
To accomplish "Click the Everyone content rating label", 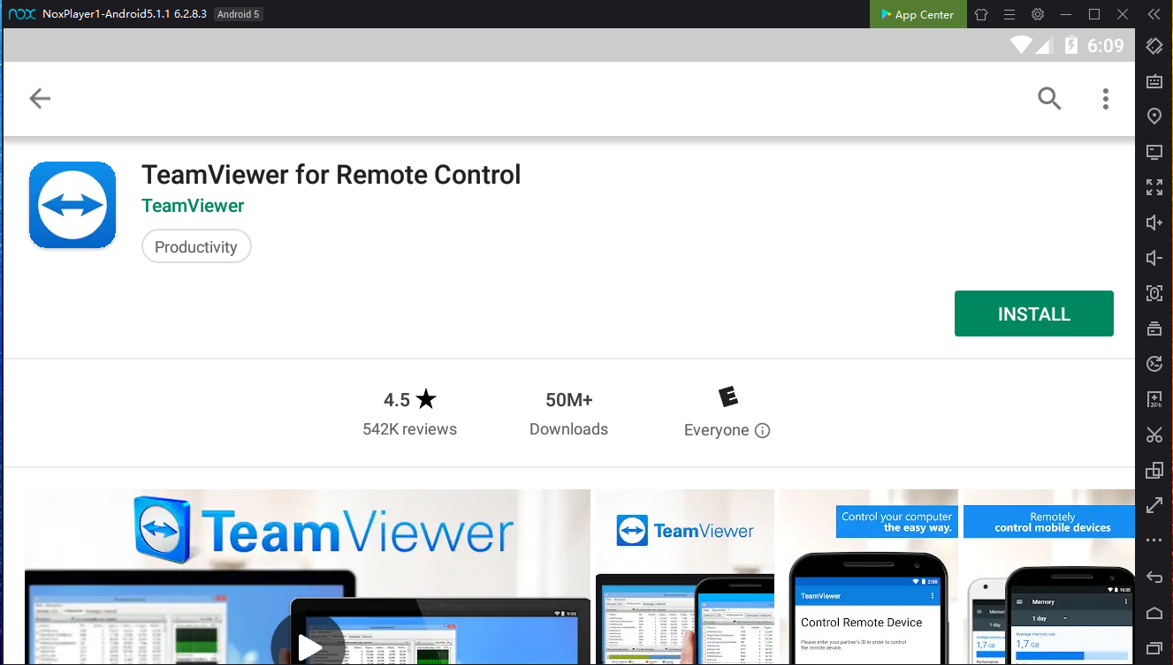I will tap(717, 430).
